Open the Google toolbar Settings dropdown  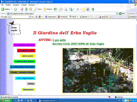tap(132, 17)
